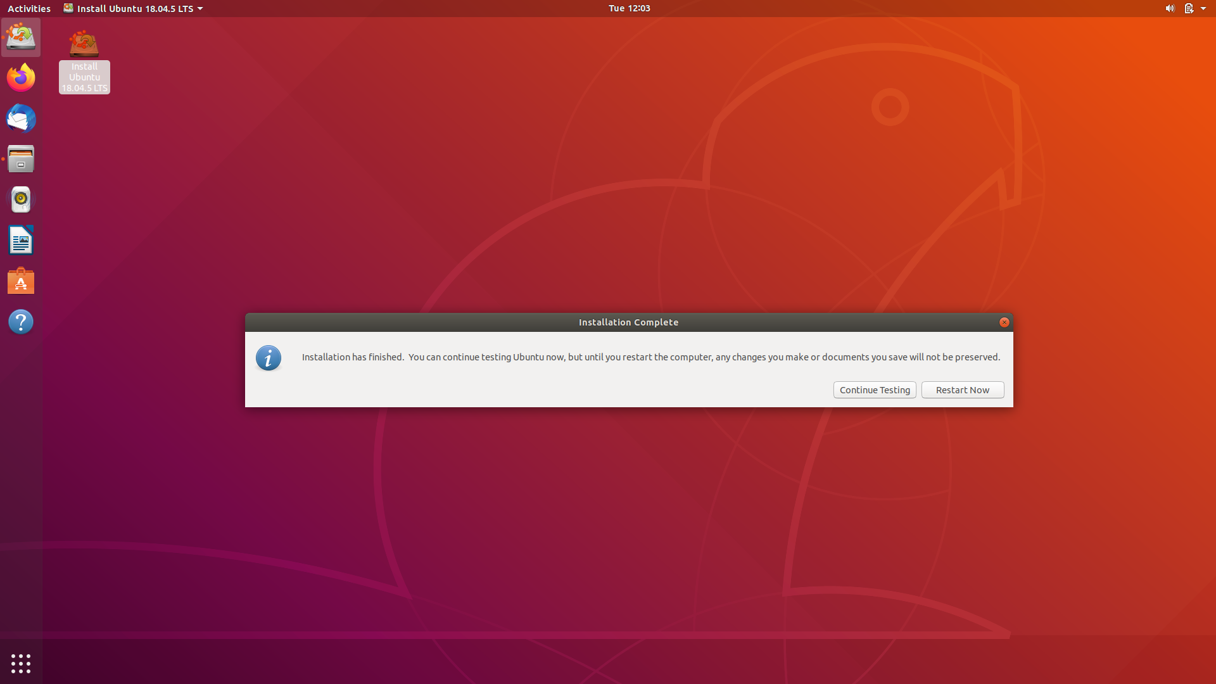Expand the system menu arrow
1216x684 pixels.
(x=1203, y=8)
